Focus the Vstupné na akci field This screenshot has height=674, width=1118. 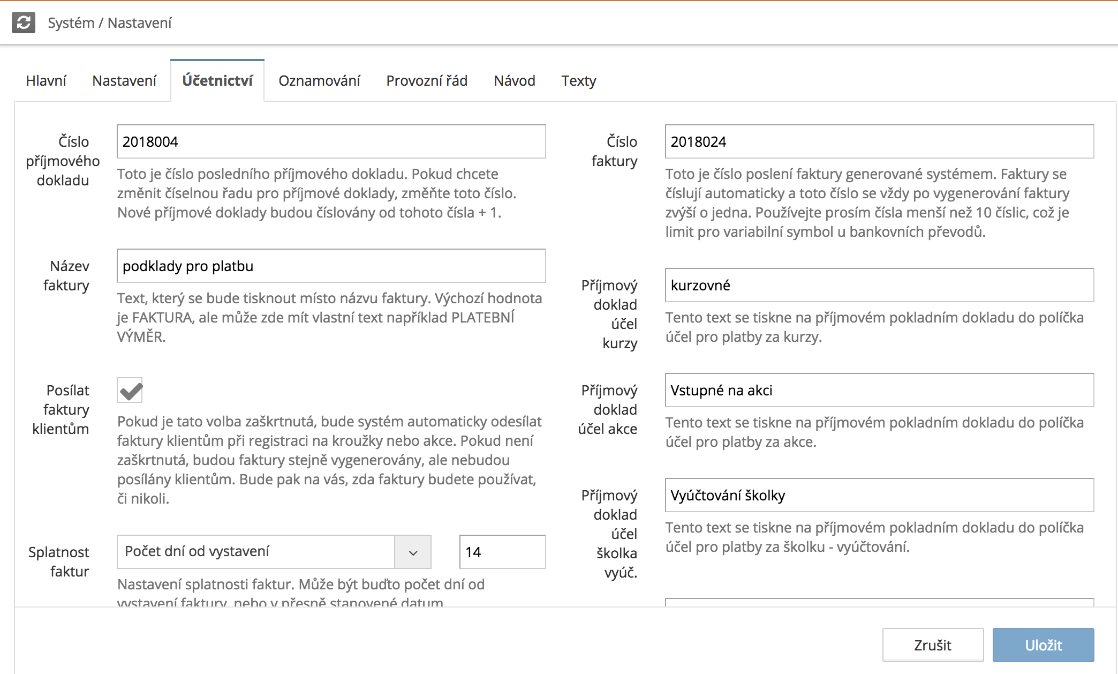click(879, 391)
